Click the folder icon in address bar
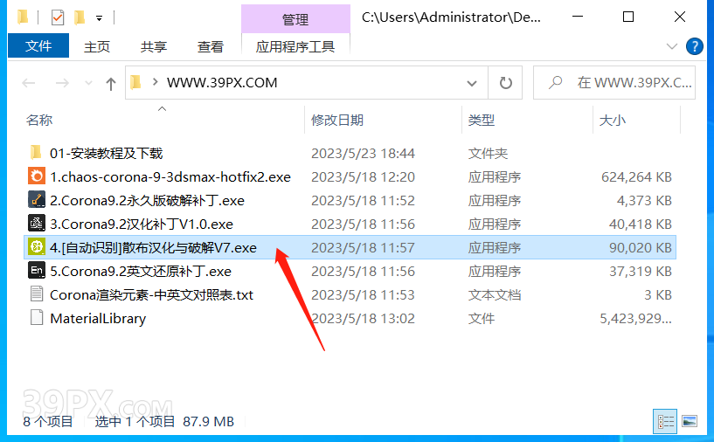The image size is (714, 442). pyautogui.click(x=135, y=82)
